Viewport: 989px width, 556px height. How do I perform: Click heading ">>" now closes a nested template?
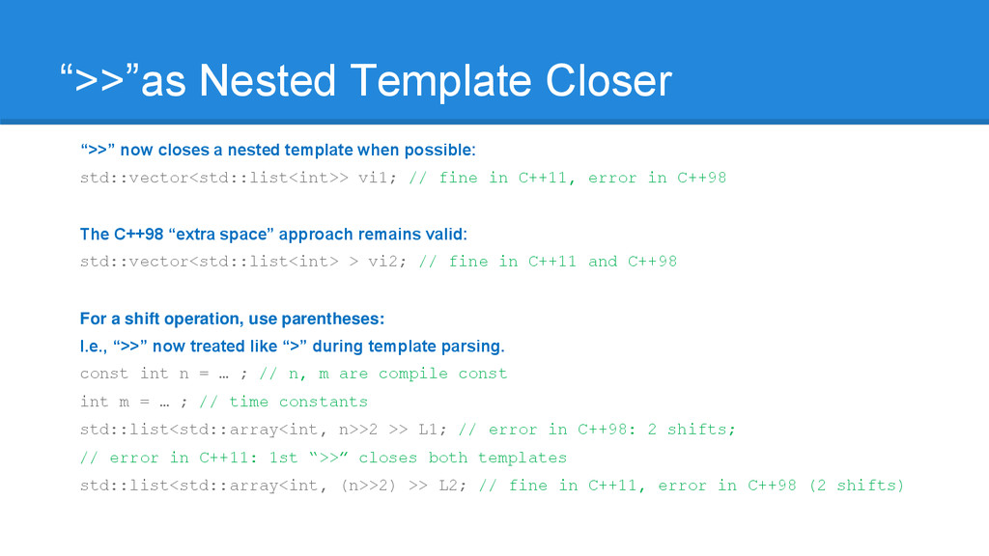click(277, 151)
